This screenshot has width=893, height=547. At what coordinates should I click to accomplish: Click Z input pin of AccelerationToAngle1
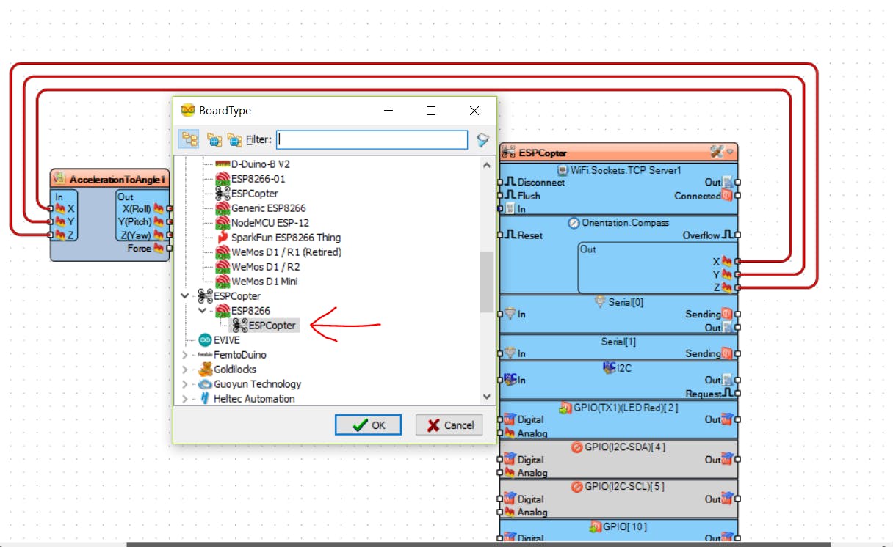tap(51, 235)
